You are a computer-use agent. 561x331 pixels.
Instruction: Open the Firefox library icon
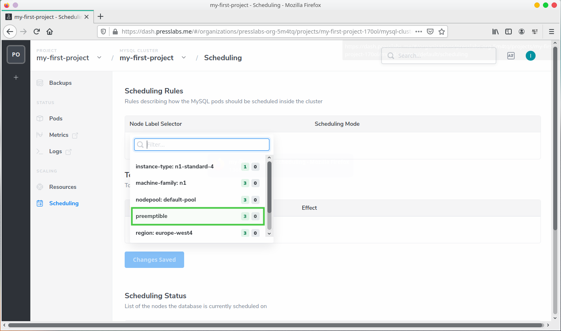(496, 32)
